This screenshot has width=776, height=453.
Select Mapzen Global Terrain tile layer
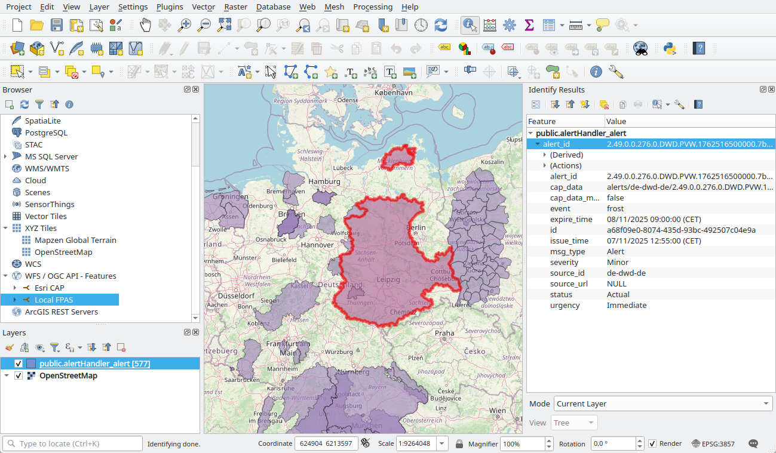point(75,240)
